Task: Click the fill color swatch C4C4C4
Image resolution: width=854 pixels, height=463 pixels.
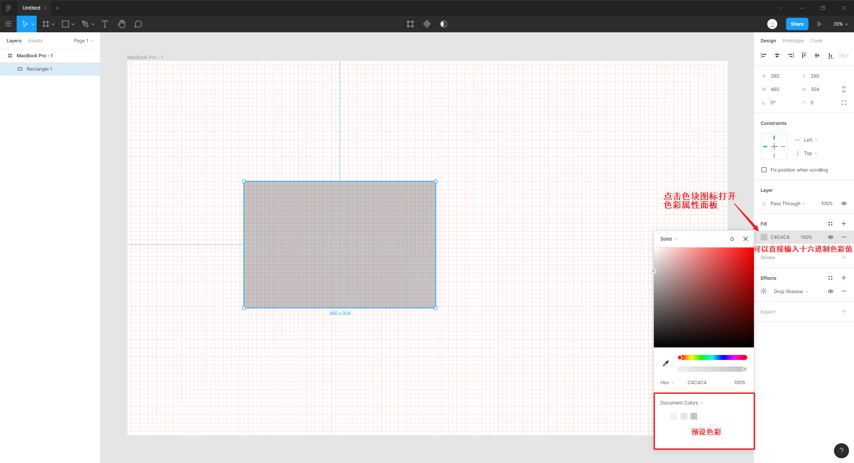Action: click(764, 237)
